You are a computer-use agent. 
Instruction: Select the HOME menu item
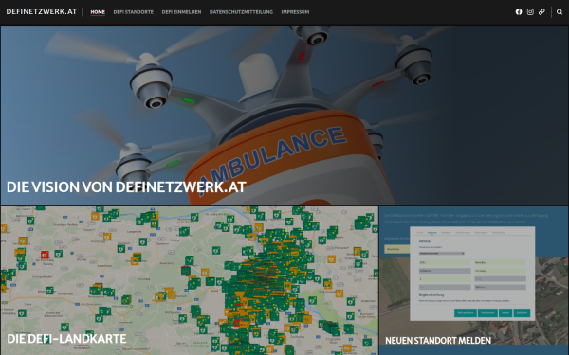click(98, 12)
